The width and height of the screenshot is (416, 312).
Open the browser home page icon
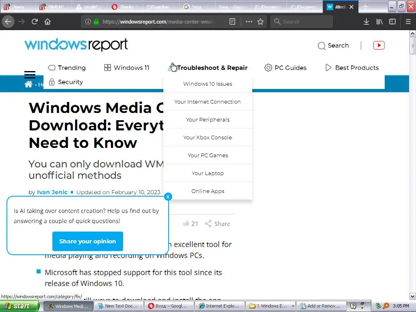[48, 22]
